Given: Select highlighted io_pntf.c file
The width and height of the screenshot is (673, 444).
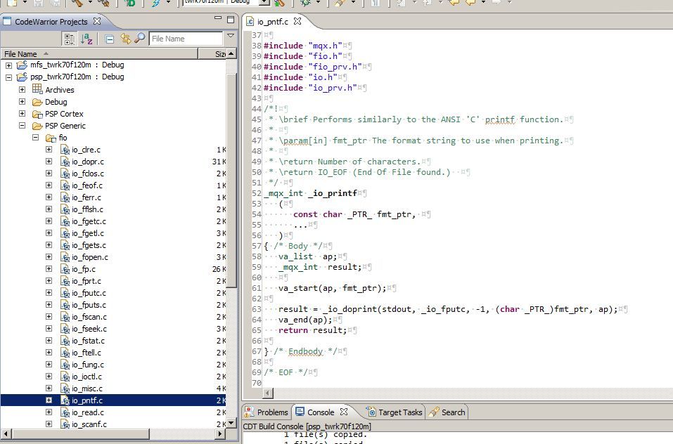Looking at the screenshot, I should (x=87, y=400).
